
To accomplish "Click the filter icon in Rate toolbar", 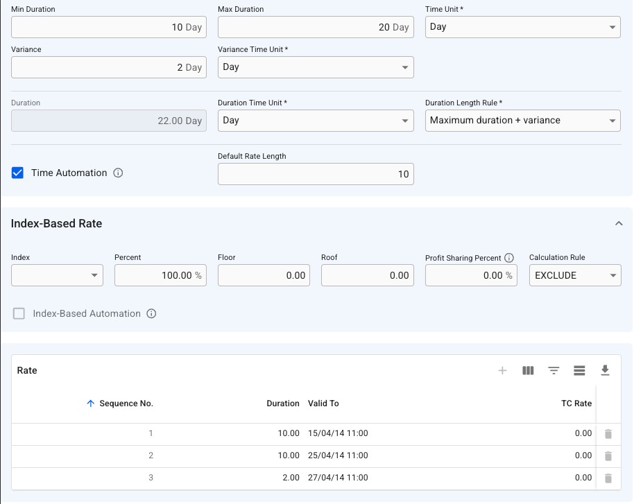I will click(554, 371).
